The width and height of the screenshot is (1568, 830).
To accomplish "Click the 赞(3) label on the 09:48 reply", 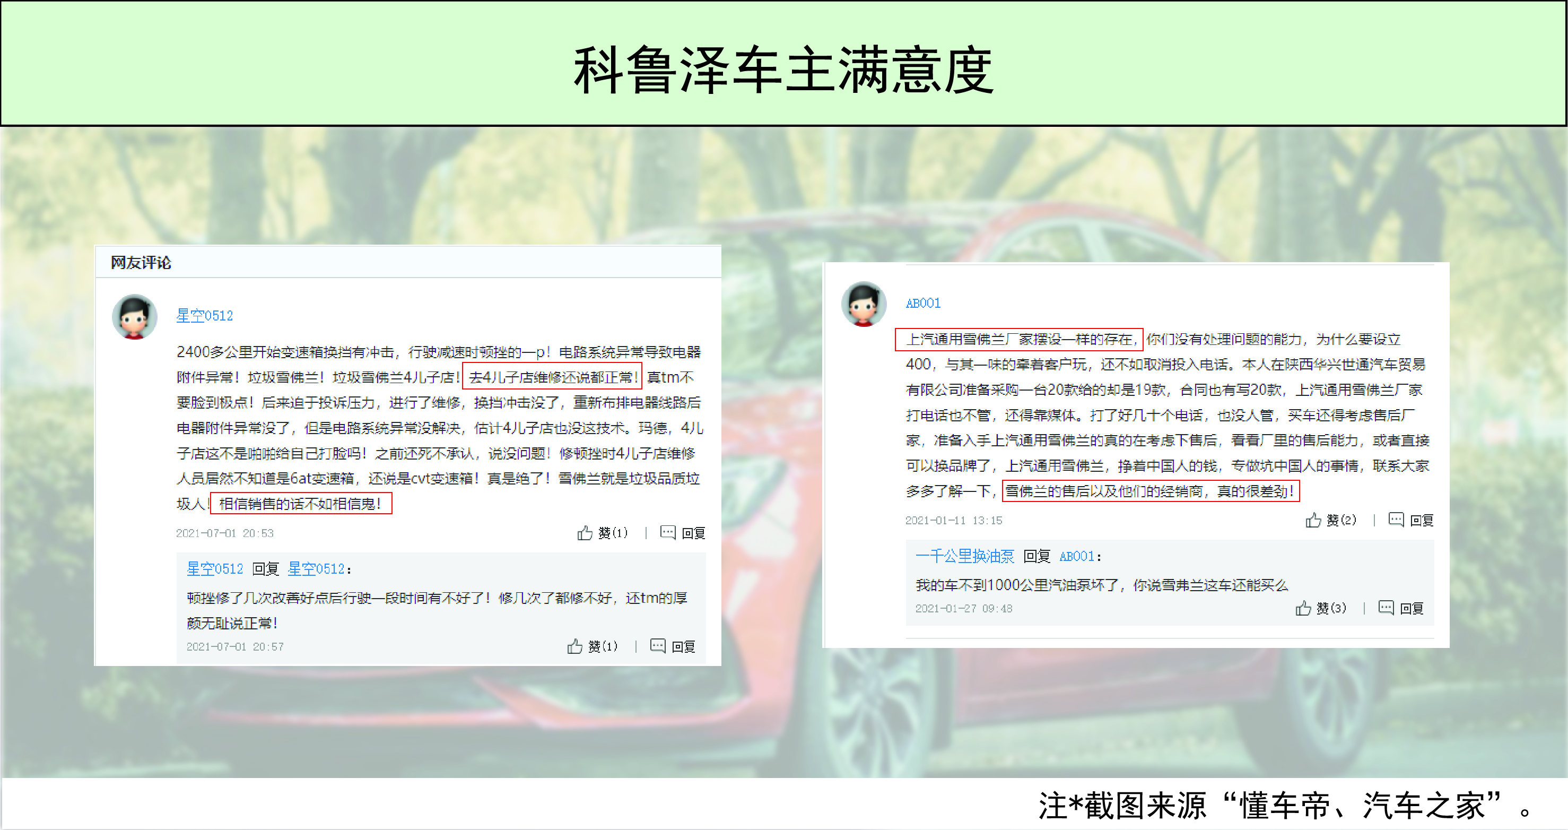I will pyautogui.click(x=1331, y=608).
